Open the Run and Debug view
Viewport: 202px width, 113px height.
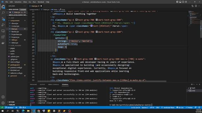click(3, 25)
